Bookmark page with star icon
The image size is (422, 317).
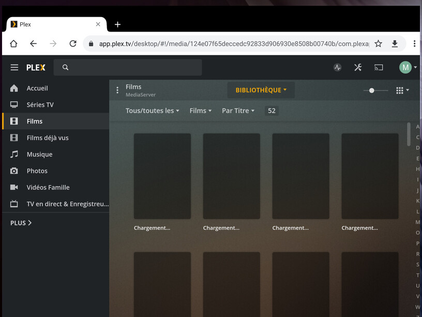click(378, 44)
